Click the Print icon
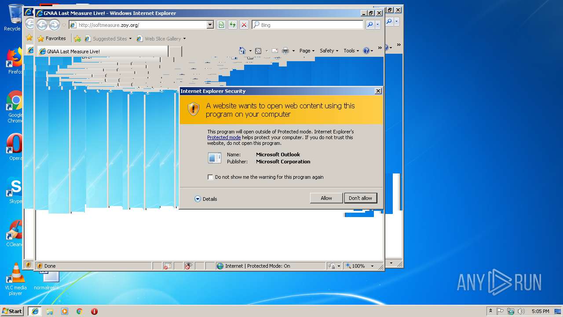This screenshot has width=563, height=317. tap(285, 51)
